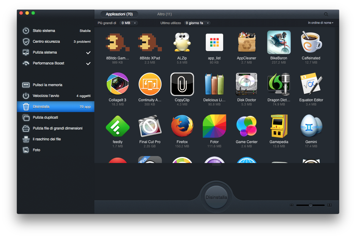Screen dimensions: 356x238
Task: Select the Firefox app icon
Action: click(182, 126)
